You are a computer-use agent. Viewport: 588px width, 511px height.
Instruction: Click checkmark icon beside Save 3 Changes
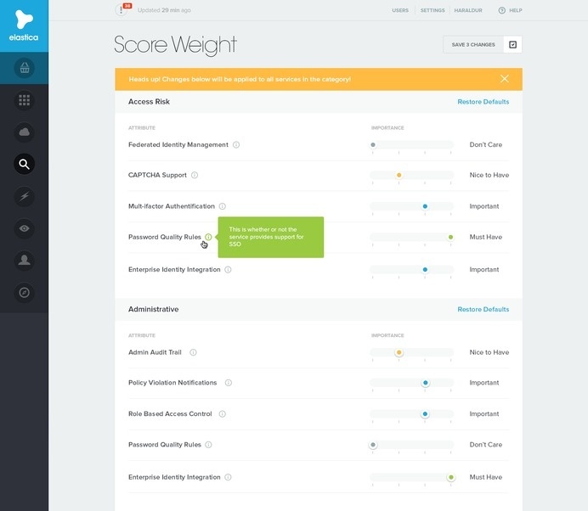click(512, 45)
